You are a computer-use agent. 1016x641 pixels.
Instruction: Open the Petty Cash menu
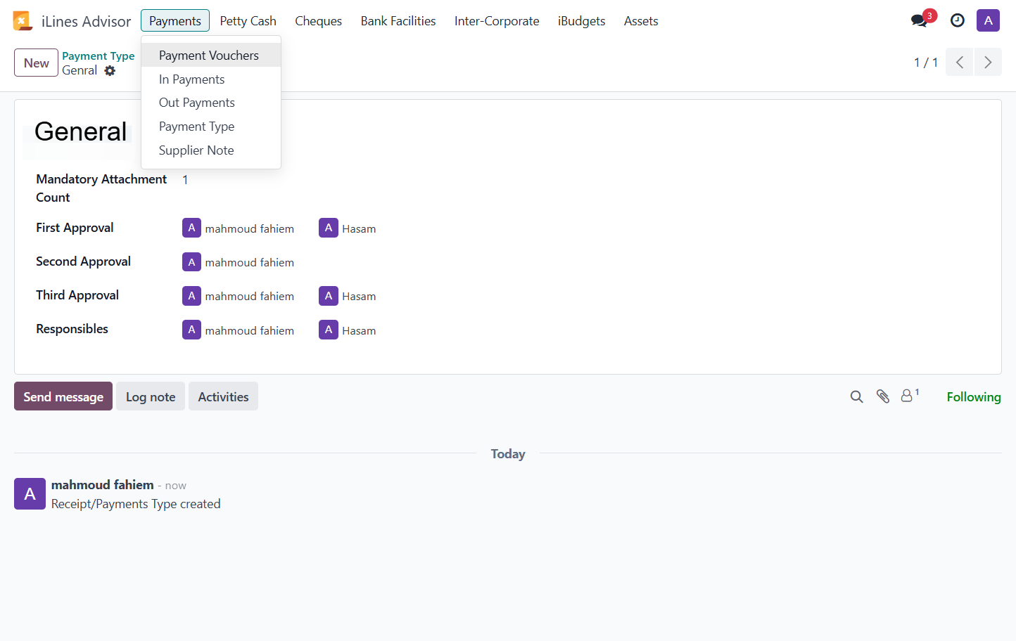coord(248,20)
